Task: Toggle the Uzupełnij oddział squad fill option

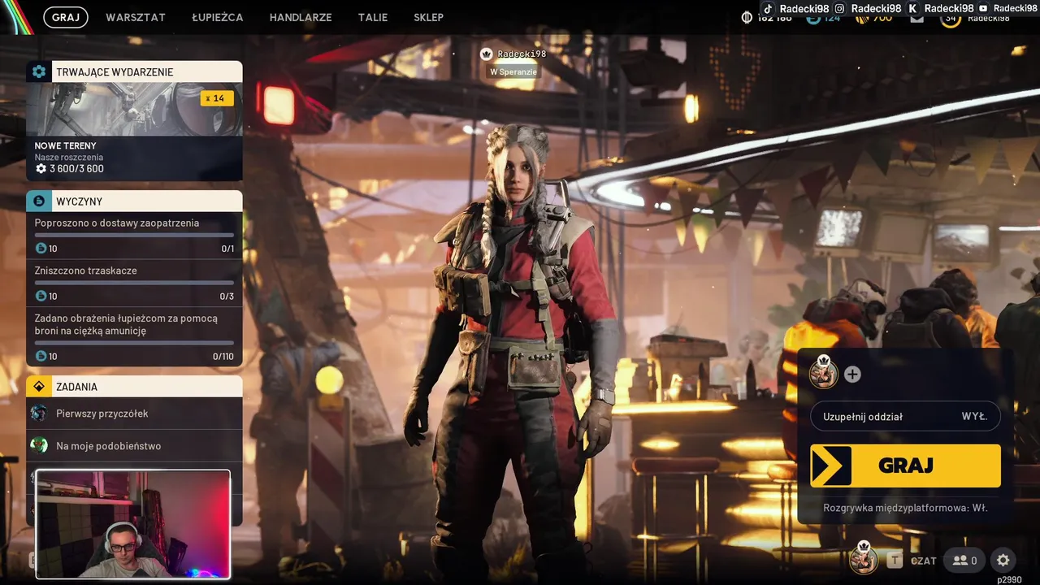Action: click(905, 416)
